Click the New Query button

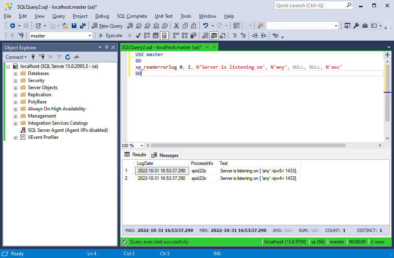pos(107,26)
